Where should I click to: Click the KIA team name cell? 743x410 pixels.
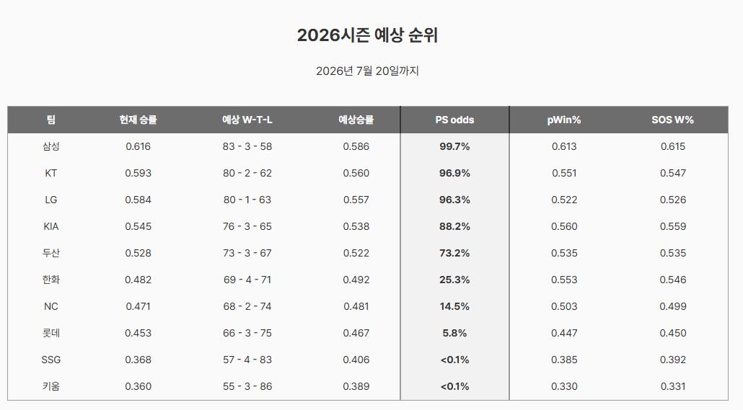[50, 226]
